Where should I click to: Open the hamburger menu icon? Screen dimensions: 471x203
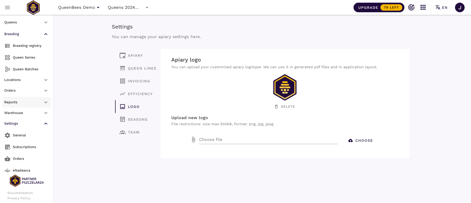tap(7, 7)
